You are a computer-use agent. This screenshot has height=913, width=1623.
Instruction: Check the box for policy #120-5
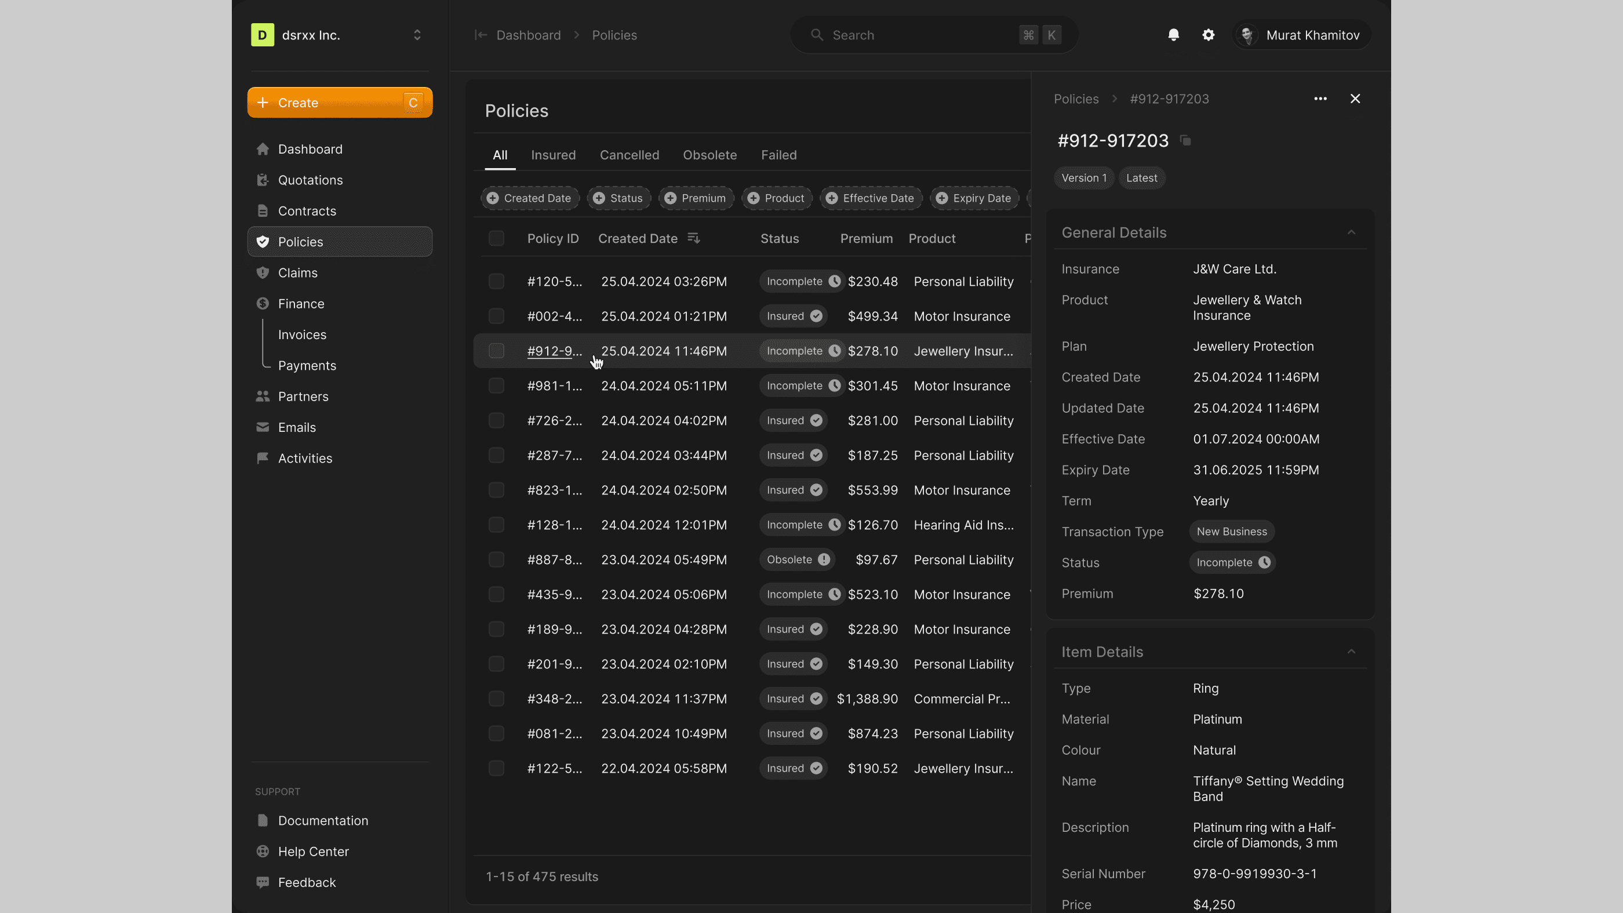point(497,282)
